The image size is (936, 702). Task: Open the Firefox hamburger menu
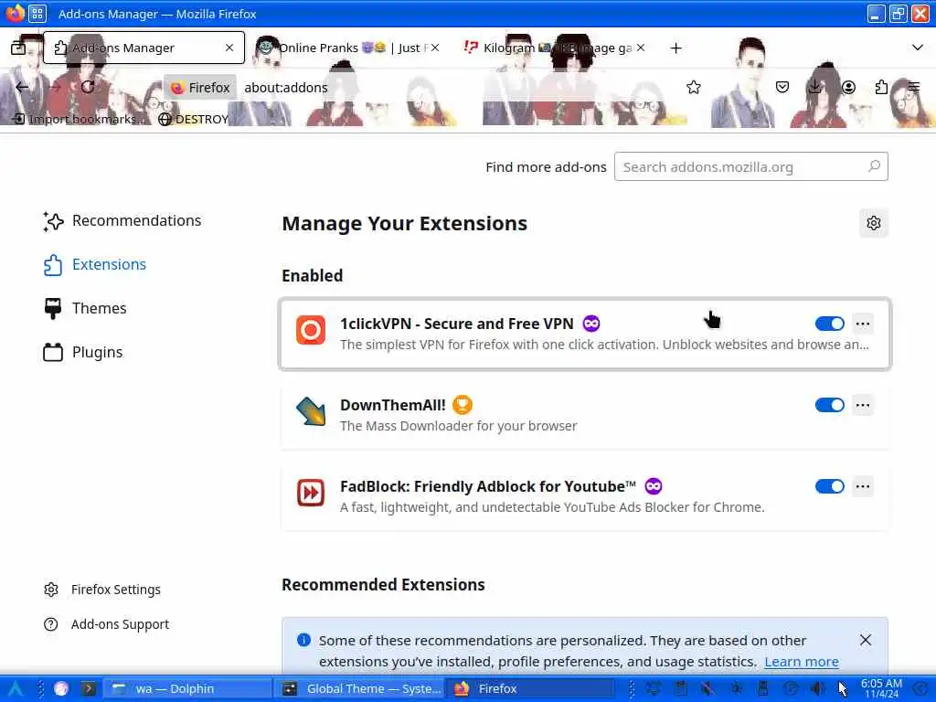point(914,87)
